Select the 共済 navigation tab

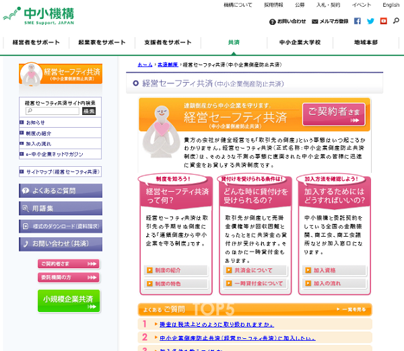point(234,42)
